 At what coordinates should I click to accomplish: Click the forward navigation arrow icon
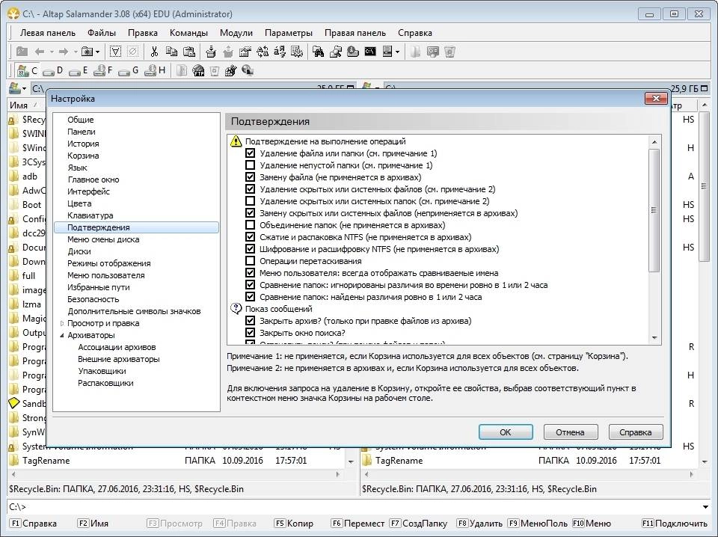pyautogui.click(x=64, y=52)
